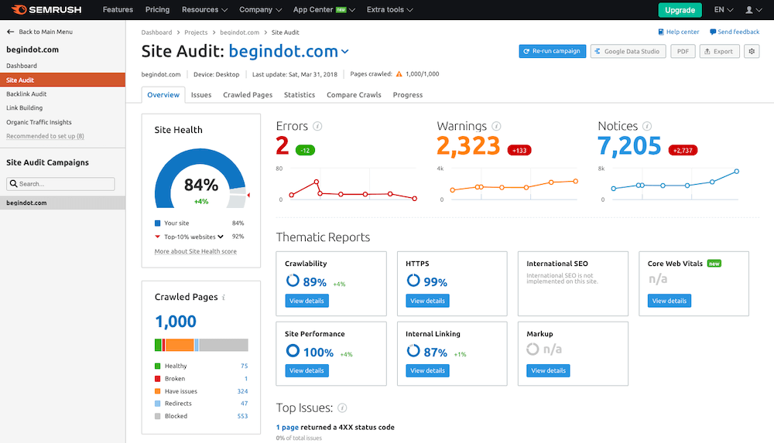
Task: Switch to the Progress tab
Action: click(x=408, y=95)
